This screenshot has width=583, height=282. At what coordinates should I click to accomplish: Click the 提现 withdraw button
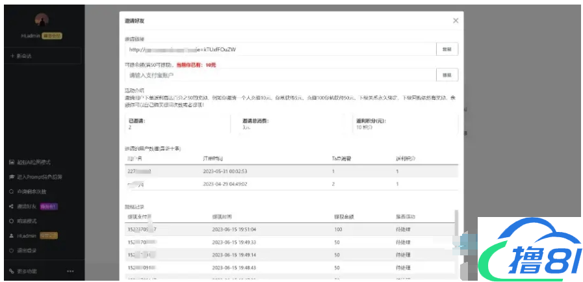click(447, 75)
